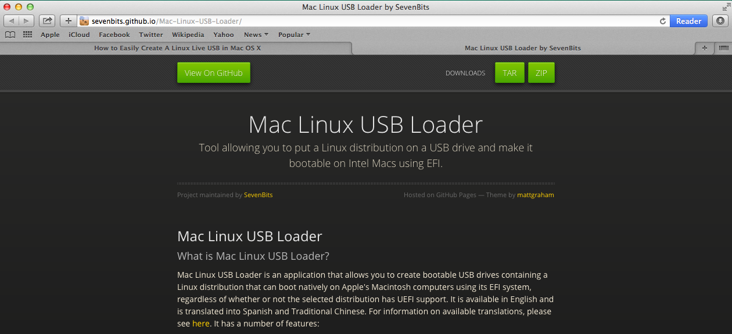Click the View On GitHub button
Screen dimensions: 732x334
[x=213, y=72]
